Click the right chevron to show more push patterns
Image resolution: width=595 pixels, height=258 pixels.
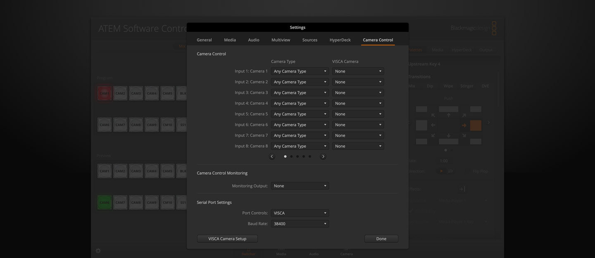[x=488, y=122]
